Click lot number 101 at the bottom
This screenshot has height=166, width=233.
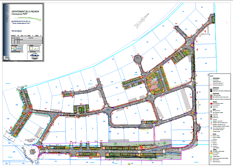tap(56, 161)
